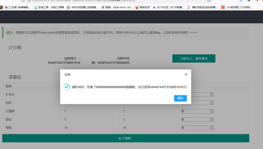Click the bookmark star in address bar
The image size is (263, 149).
(209, 1)
